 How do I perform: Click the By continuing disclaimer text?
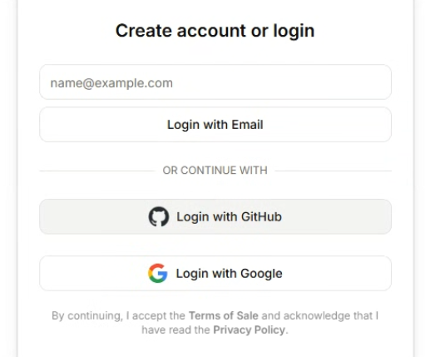pos(215,323)
